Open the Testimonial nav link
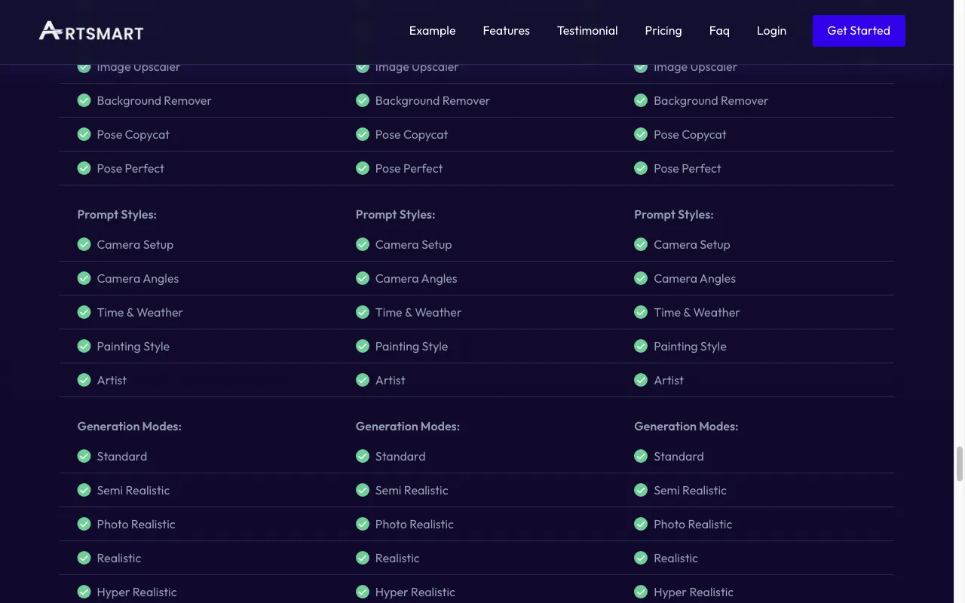The image size is (965, 603). coord(587,31)
